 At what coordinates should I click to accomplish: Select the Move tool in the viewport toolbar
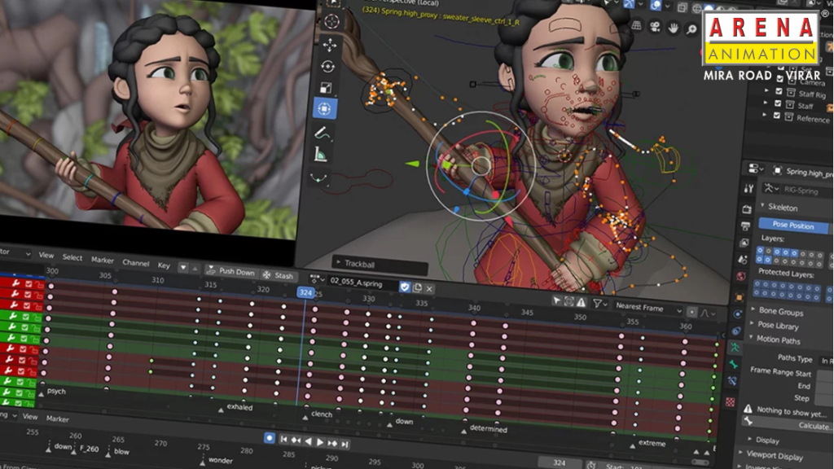tap(330, 45)
